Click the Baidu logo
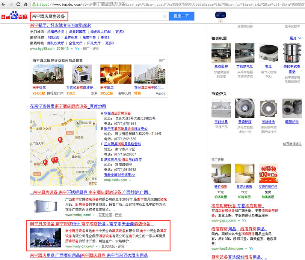This screenshot has width=305, height=260. point(14,15)
